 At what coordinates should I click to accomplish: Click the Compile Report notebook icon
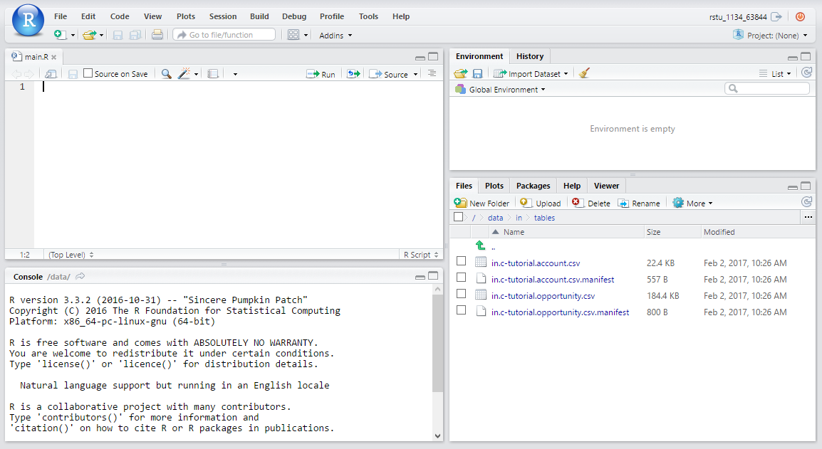213,74
